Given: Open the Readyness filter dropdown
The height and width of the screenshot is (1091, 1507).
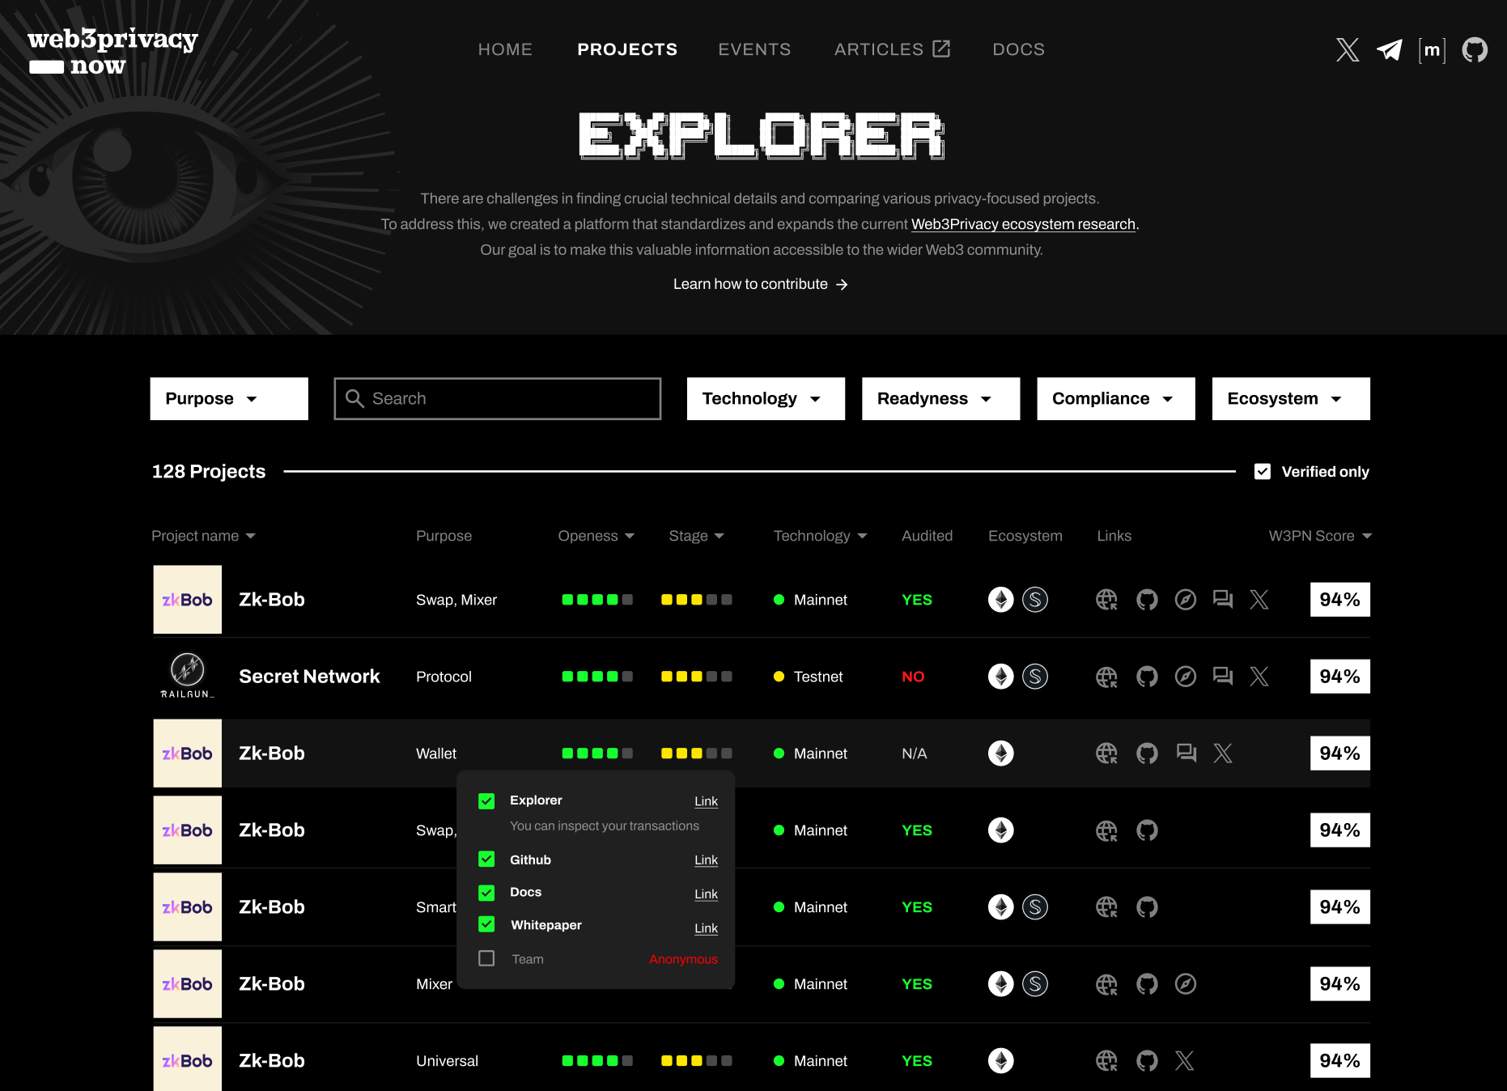Looking at the screenshot, I should coord(940,399).
